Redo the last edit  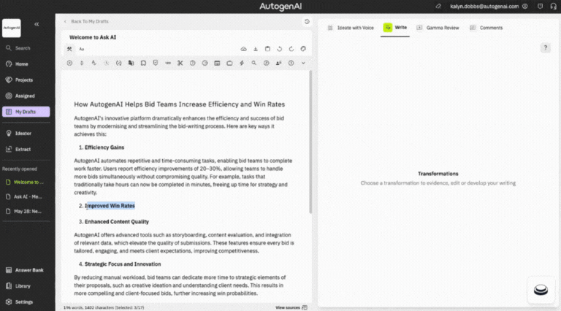tap(291, 49)
